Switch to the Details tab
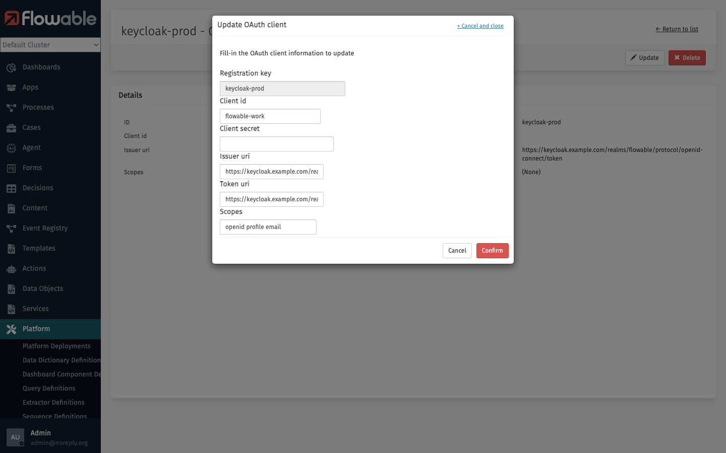 (130, 95)
